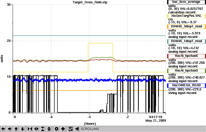The height and width of the screenshot is (132, 206).
Task: Click the y-axis tick label 20
Action: pyautogui.click(x=9, y=41)
